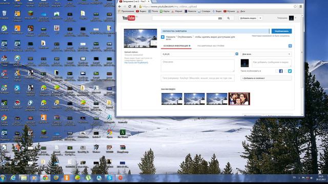Image resolution: width=328 pixels, height=184 pixels.
Task: Open the Для всех privacy dropdown
Action: point(266,54)
